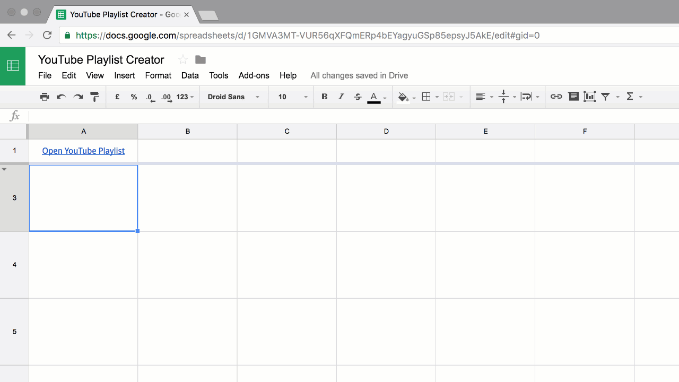Image resolution: width=679 pixels, height=382 pixels.
Task: Increase decimal places
Action: point(167,97)
